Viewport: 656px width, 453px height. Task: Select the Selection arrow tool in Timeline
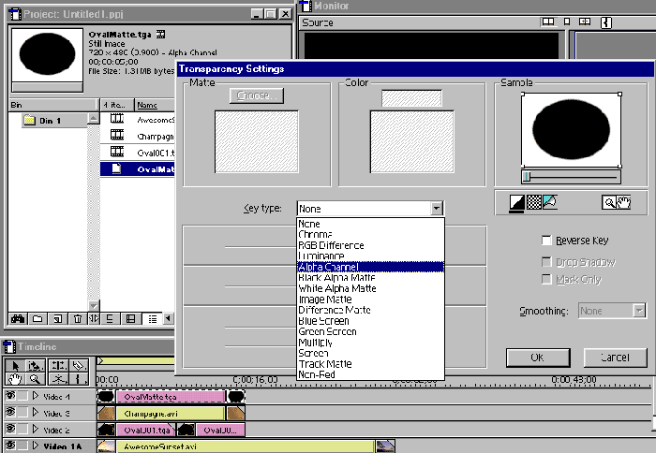(15, 366)
